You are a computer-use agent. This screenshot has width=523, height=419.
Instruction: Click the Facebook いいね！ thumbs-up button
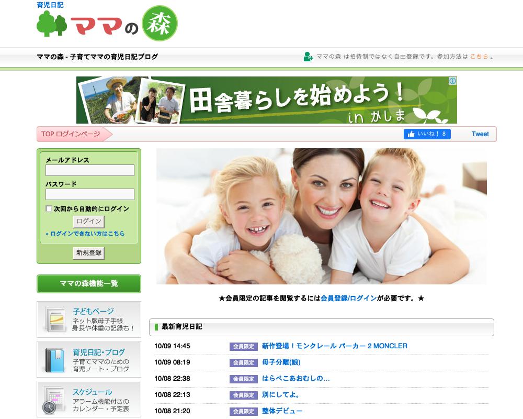tap(427, 134)
